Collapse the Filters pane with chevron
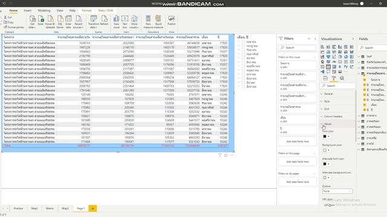Viewport: 387px width, 217px height. [315, 39]
